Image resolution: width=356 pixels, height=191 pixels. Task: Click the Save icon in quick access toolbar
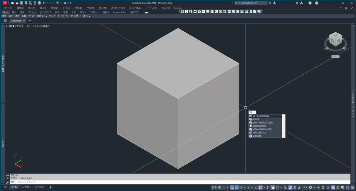[x=21, y=3]
